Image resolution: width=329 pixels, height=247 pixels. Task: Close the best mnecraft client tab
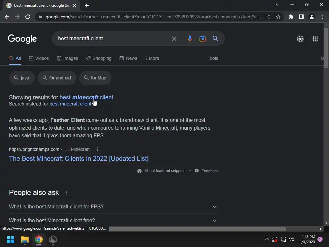click(x=75, y=5)
